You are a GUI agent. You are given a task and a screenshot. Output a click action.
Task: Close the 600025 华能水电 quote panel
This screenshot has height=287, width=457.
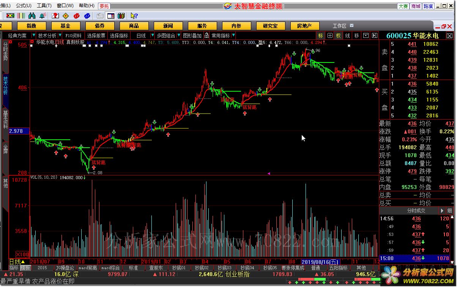[x=449, y=36]
